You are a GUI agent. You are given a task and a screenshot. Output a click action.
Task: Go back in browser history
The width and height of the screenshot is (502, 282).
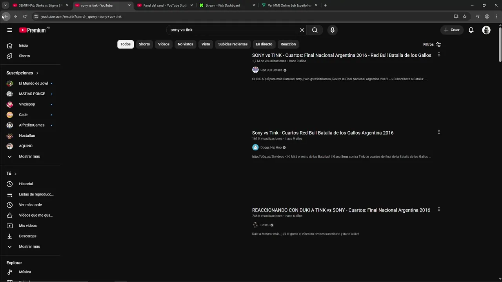[6, 16]
